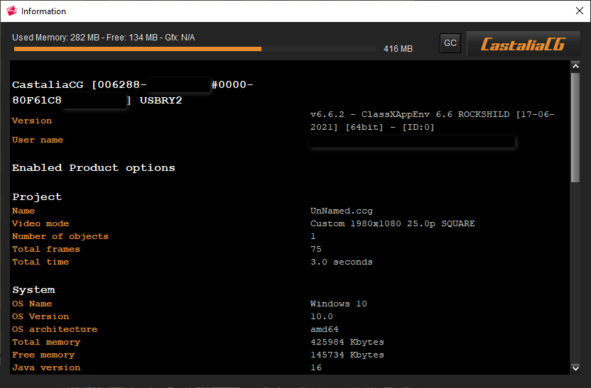Click the Enabled Product options heading
The height and width of the screenshot is (388, 591).
point(93,168)
